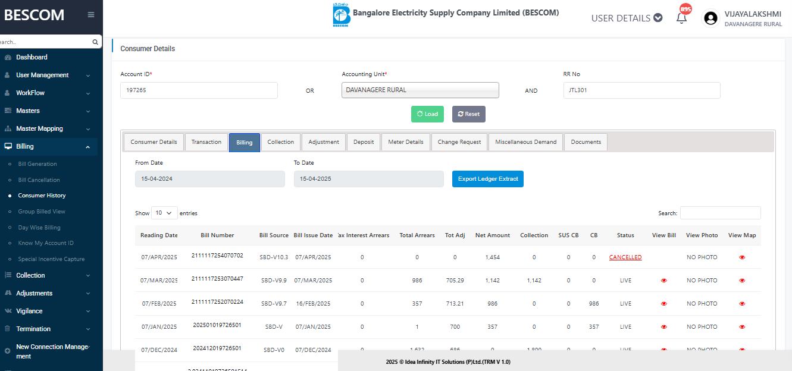Click the user avatar icon beside VIJAYALAKSHMI

coord(710,18)
